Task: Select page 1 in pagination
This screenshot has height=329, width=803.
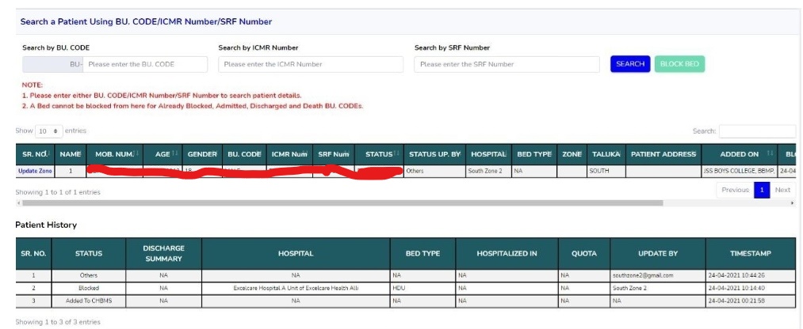Action: click(x=761, y=191)
